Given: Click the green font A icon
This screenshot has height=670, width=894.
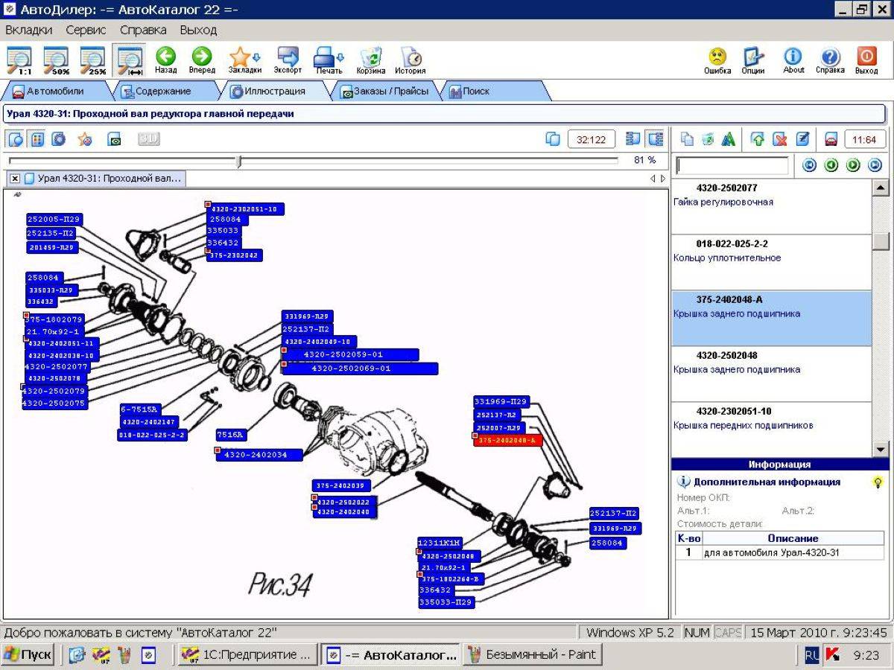Looking at the screenshot, I should tap(729, 139).
